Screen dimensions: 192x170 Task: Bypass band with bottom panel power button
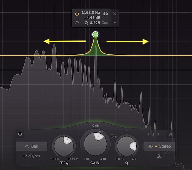click(20, 134)
